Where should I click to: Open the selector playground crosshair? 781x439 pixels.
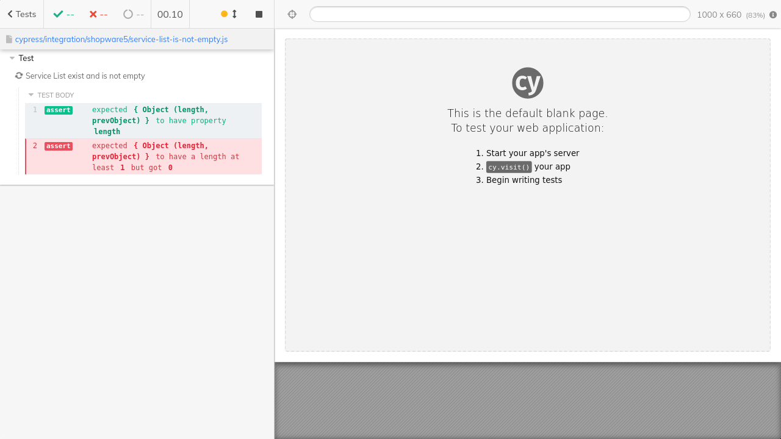[x=292, y=14]
